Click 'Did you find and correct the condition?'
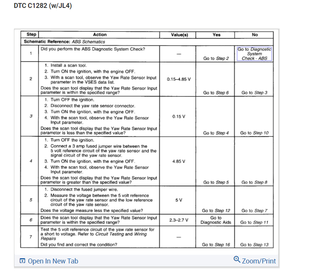Viewport: 324px width, 277px height. coord(79,245)
